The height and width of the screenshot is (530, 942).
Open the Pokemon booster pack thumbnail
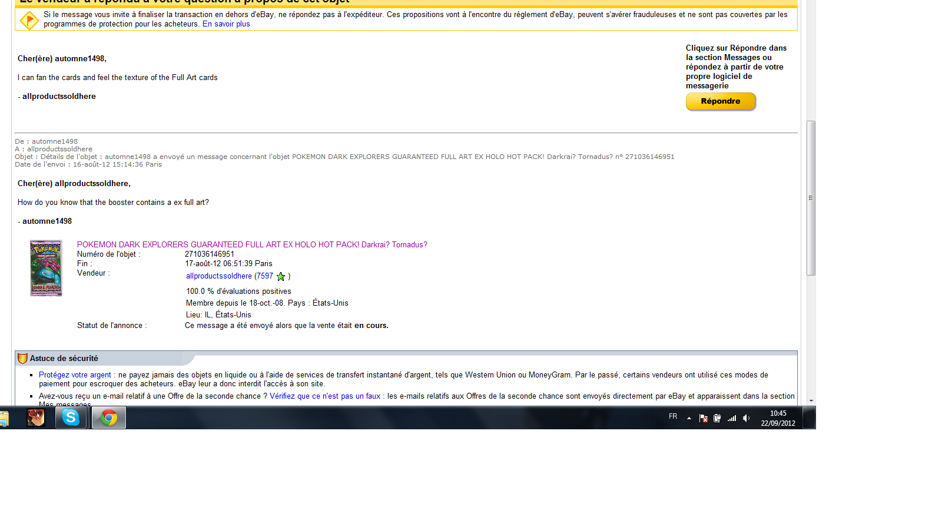(x=46, y=268)
